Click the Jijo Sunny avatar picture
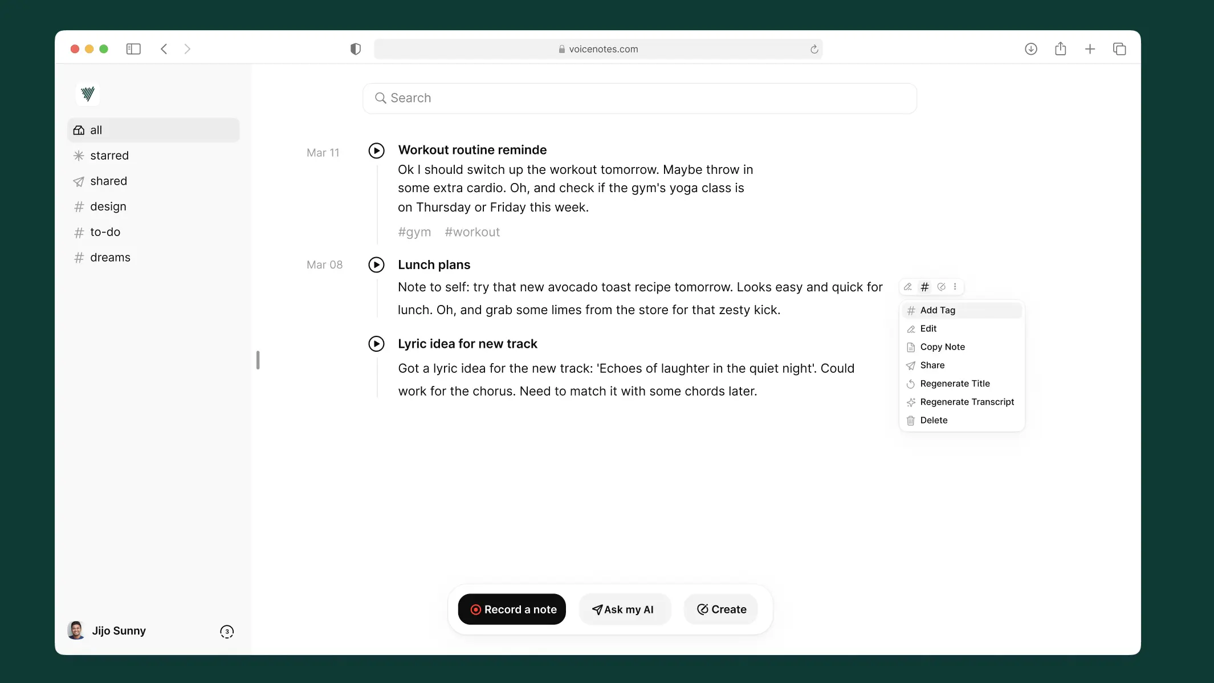This screenshot has width=1214, height=683. point(76,631)
